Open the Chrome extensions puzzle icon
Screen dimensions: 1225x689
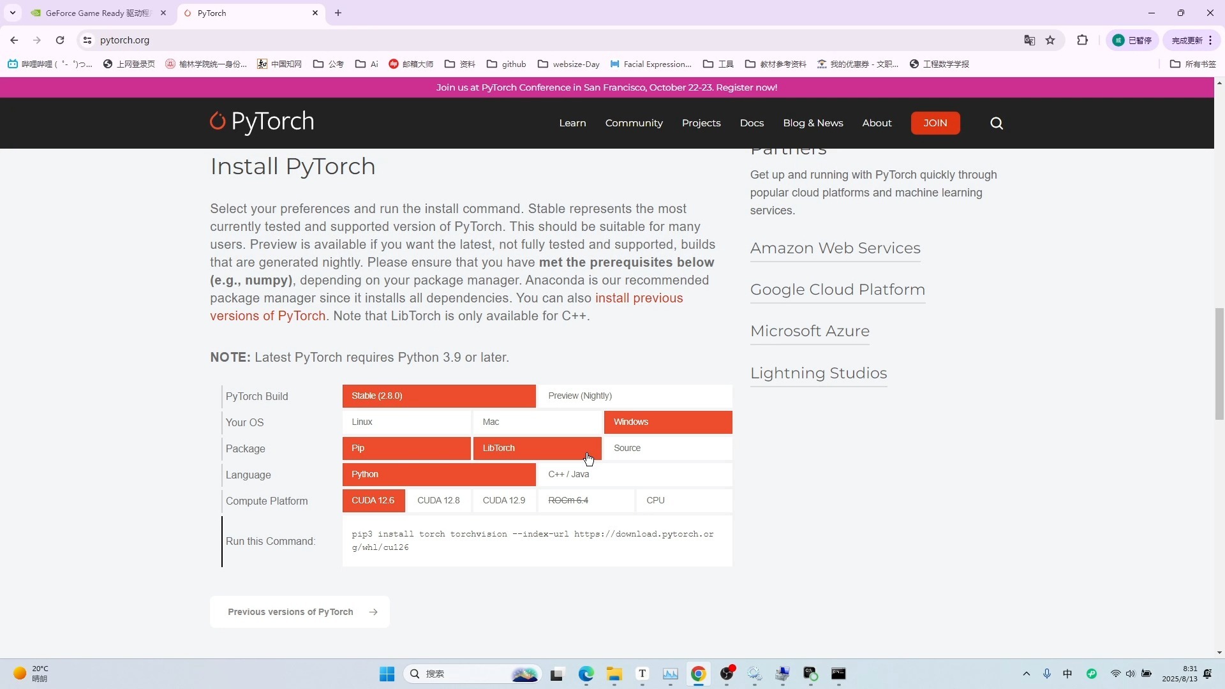tap(1082, 40)
